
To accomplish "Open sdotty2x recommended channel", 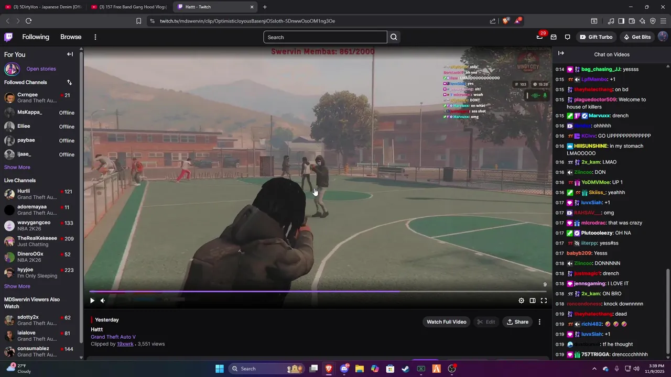I will click(39, 320).
